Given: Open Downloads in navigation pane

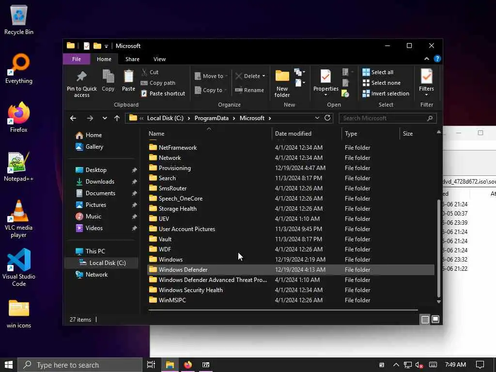Looking at the screenshot, I should [95, 182].
